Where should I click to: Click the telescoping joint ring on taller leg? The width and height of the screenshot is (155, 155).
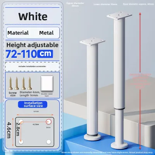(x=119, y=108)
